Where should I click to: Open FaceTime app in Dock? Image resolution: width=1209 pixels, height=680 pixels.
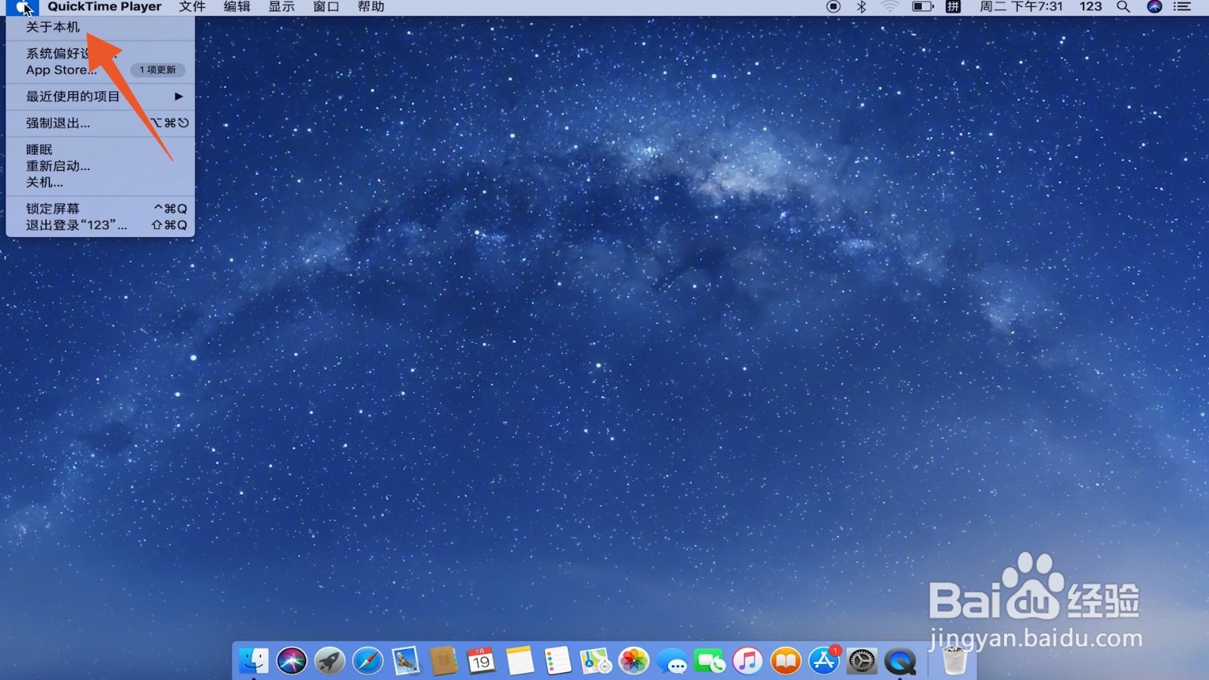tap(710, 661)
